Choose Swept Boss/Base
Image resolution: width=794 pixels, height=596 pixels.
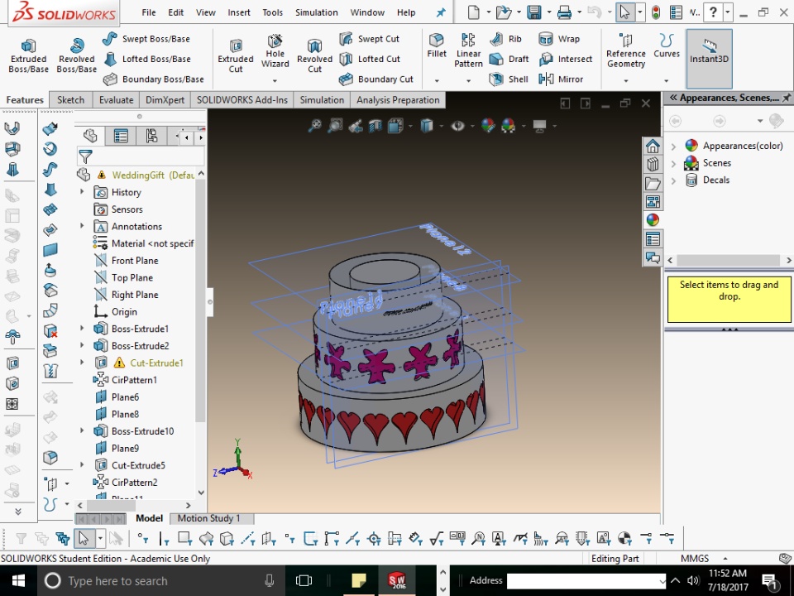146,39
